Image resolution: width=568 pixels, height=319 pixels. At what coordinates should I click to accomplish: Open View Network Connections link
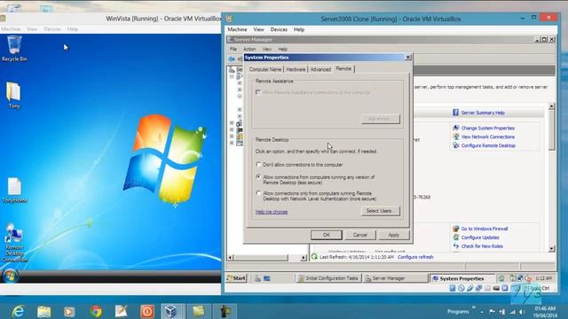[487, 136]
